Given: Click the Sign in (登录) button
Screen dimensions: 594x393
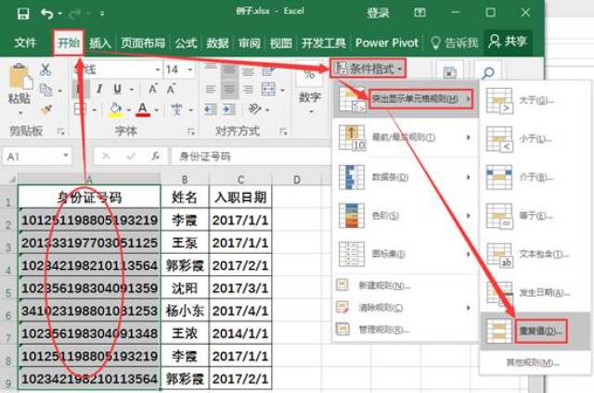Looking at the screenshot, I should pyautogui.click(x=378, y=13).
